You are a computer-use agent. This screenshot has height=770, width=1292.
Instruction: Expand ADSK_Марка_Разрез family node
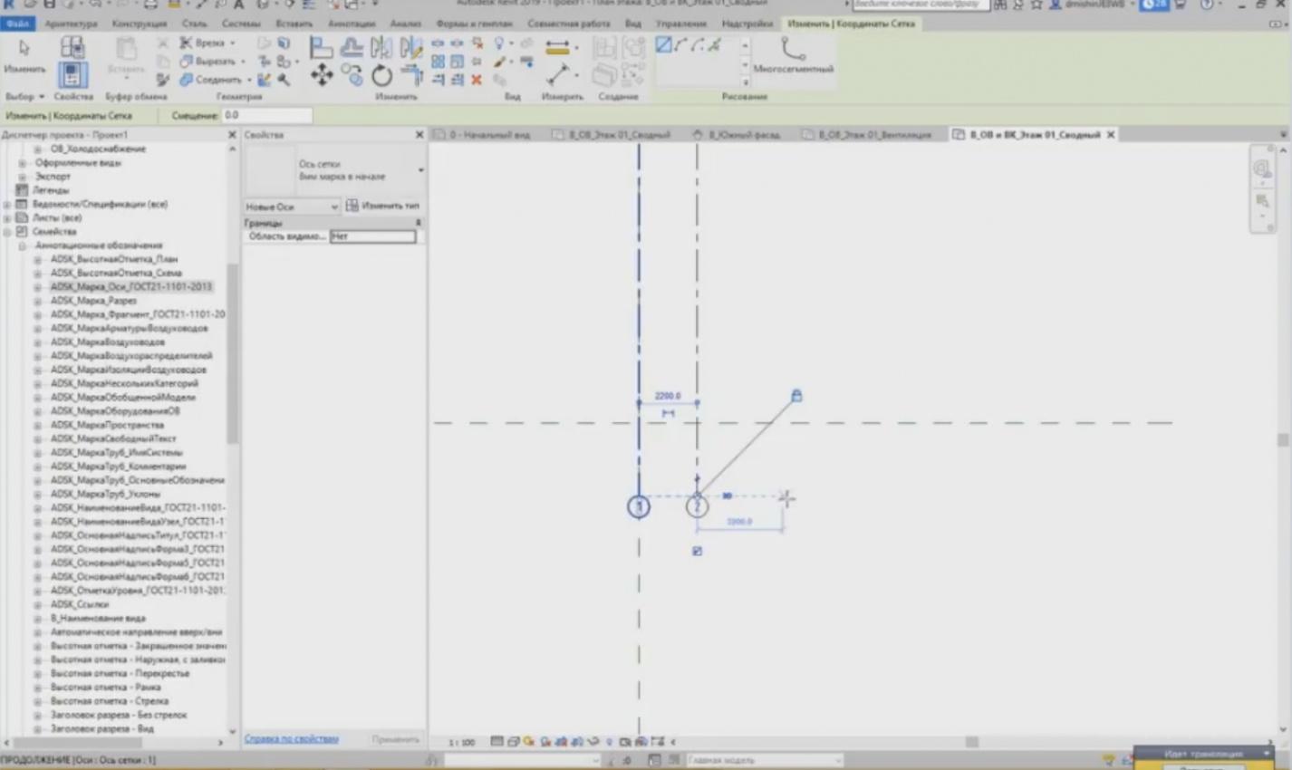point(38,301)
